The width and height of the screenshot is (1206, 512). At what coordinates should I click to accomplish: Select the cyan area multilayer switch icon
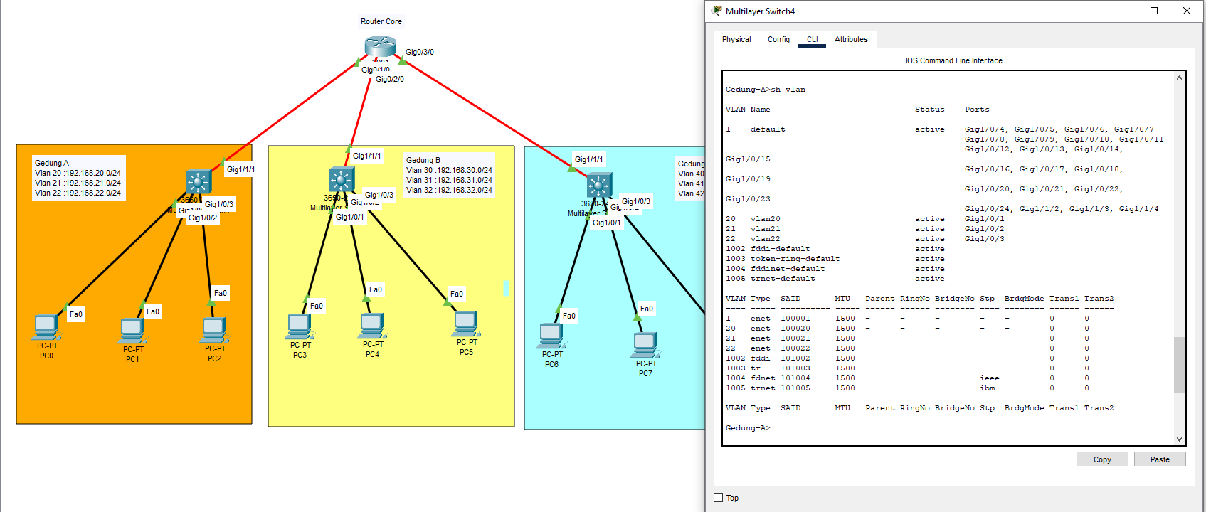[599, 186]
